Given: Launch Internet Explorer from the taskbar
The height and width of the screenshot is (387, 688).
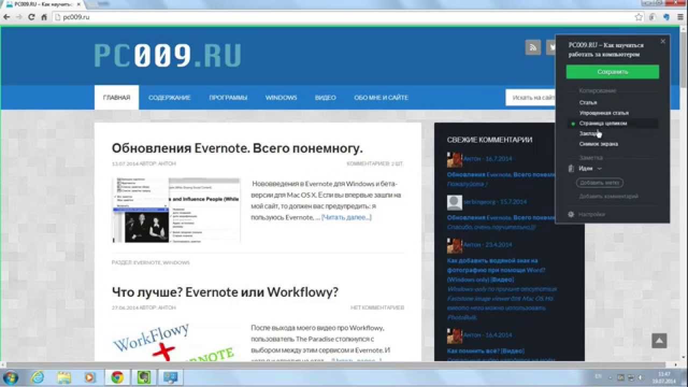Looking at the screenshot, I should point(38,377).
